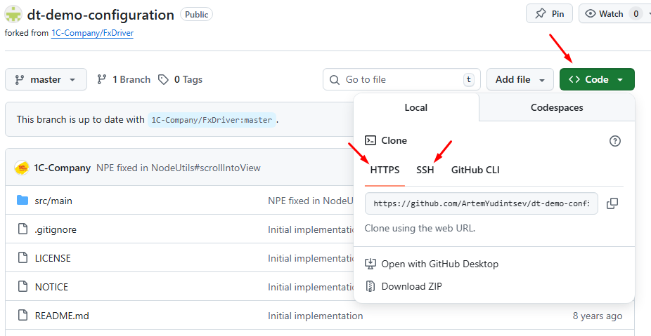Select the GitHub CLI clone option
This screenshot has height=336, width=651.
[x=475, y=170]
